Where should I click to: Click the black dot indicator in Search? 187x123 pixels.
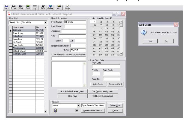click(x=77, y=110)
